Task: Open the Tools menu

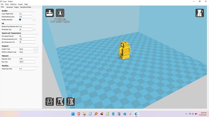Action: (7, 4)
